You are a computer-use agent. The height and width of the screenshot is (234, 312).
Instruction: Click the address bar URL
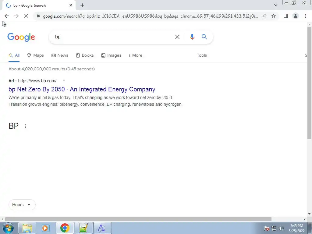point(151,16)
